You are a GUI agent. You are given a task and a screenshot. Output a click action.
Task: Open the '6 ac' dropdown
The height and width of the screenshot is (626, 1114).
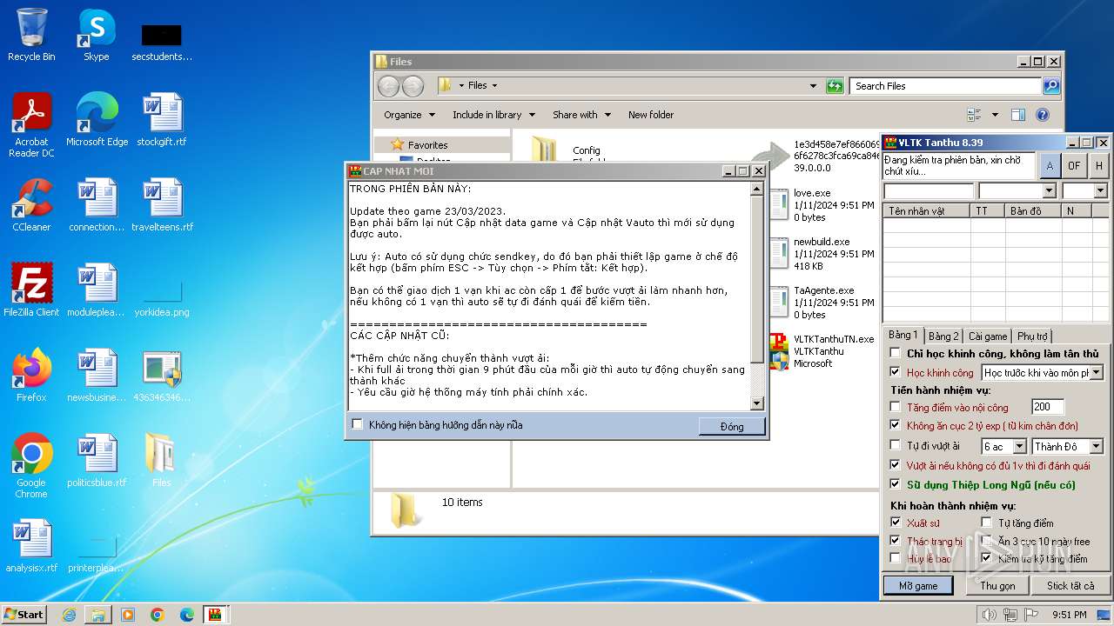[x=1019, y=447]
